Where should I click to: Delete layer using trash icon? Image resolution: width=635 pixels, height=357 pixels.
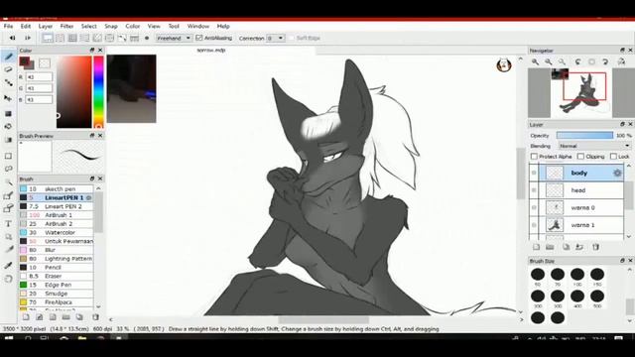tap(595, 247)
